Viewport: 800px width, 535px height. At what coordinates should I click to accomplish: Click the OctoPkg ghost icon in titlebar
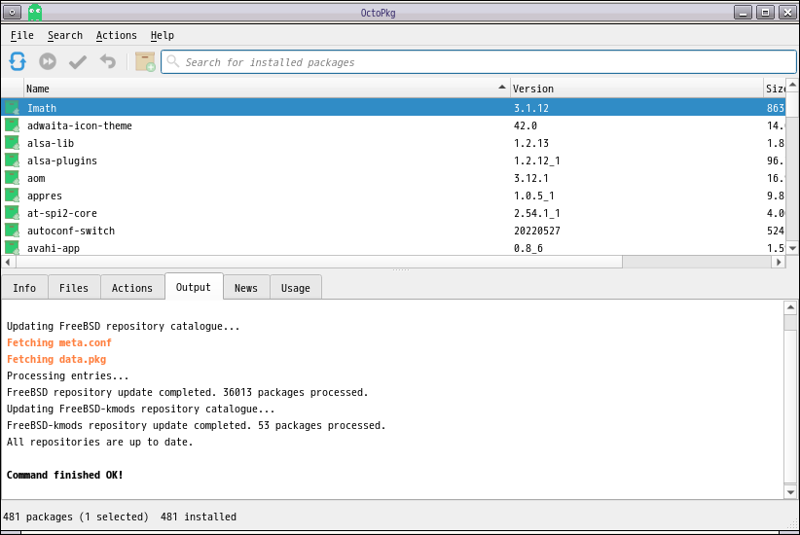(35, 12)
